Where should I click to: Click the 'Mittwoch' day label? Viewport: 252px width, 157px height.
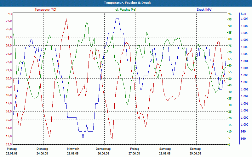(73, 149)
